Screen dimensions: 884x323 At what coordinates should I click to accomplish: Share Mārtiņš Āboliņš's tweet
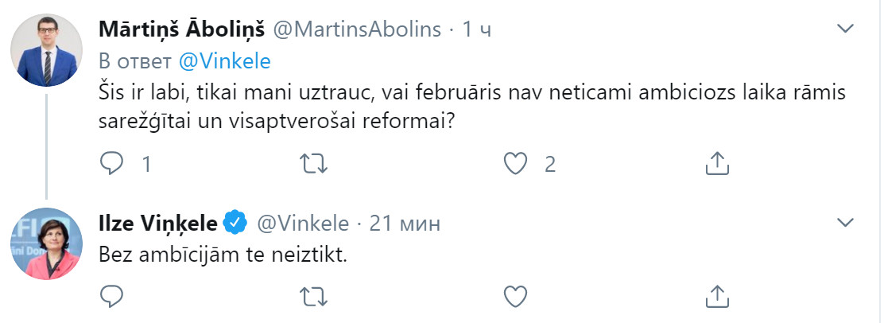[x=717, y=163]
